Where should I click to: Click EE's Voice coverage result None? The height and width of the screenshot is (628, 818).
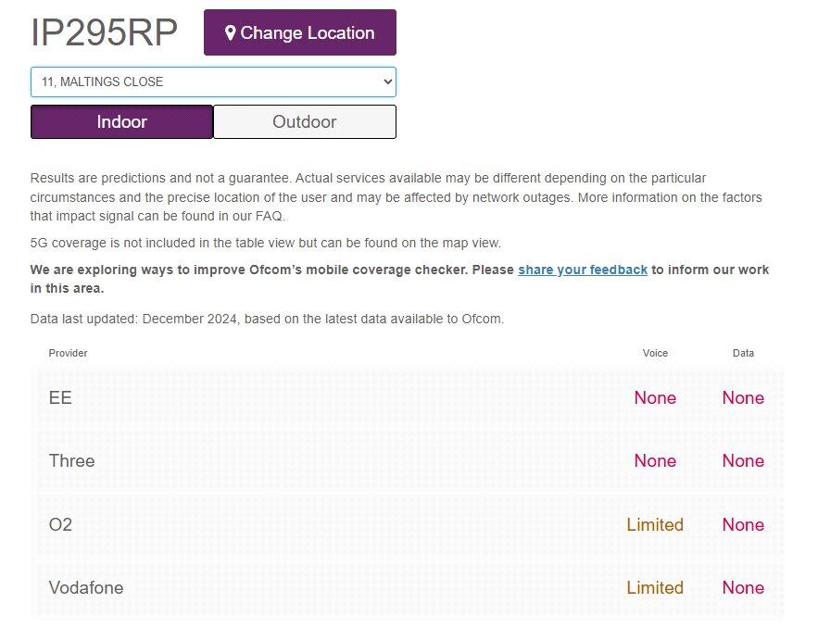click(655, 397)
